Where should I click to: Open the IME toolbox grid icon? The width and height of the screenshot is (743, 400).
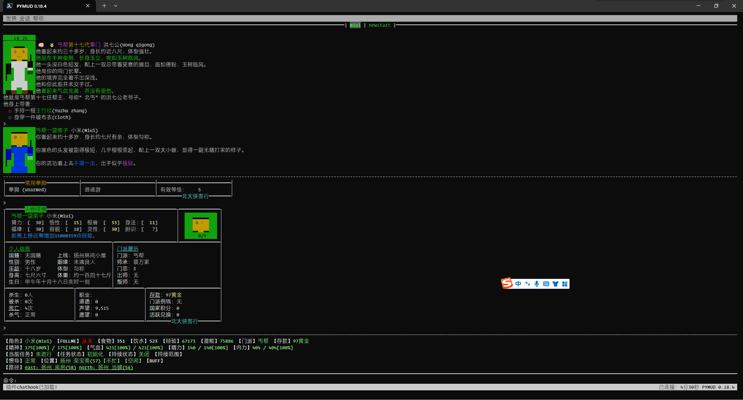[x=565, y=284]
